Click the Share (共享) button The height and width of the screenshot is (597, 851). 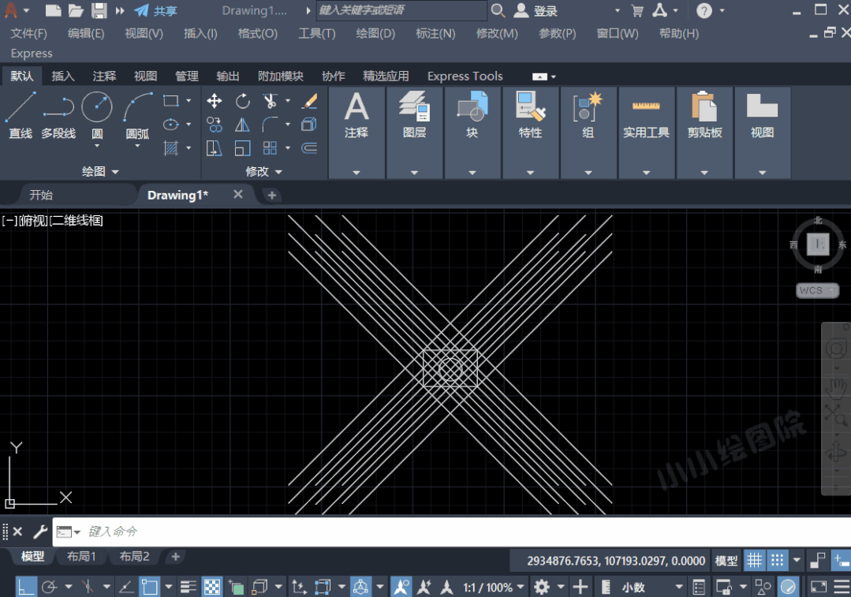(155, 10)
